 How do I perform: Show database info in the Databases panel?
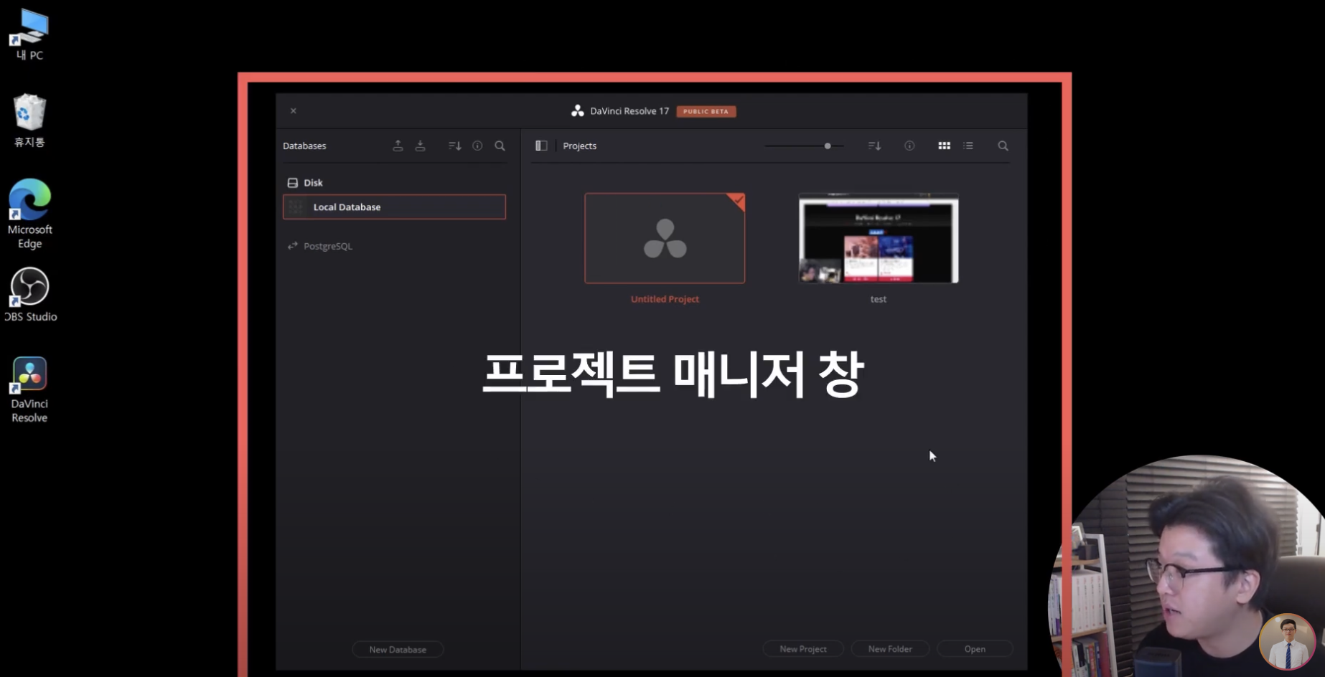point(477,146)
